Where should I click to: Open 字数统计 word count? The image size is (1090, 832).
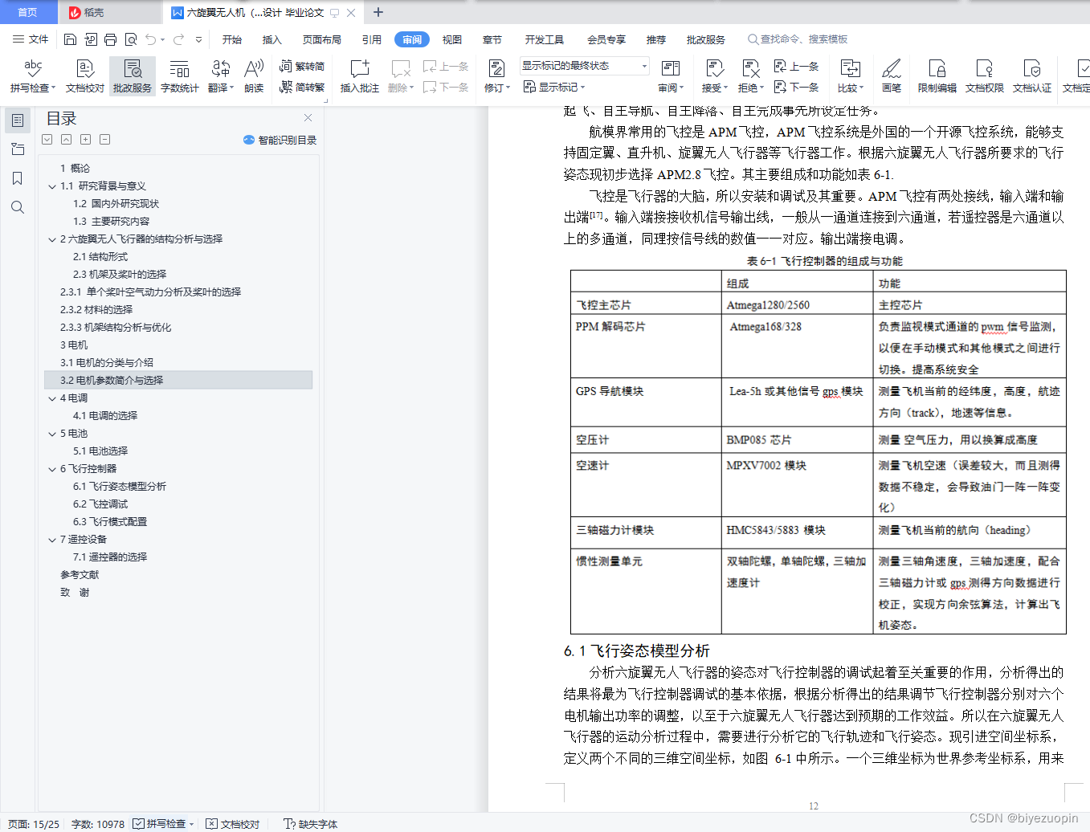pyautogui.click(x=179, y=76)
